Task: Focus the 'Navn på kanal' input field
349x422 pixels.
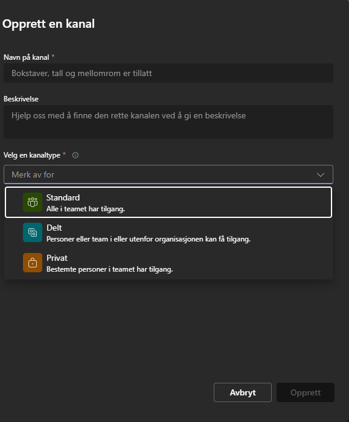Action: [x=168, y=73]
